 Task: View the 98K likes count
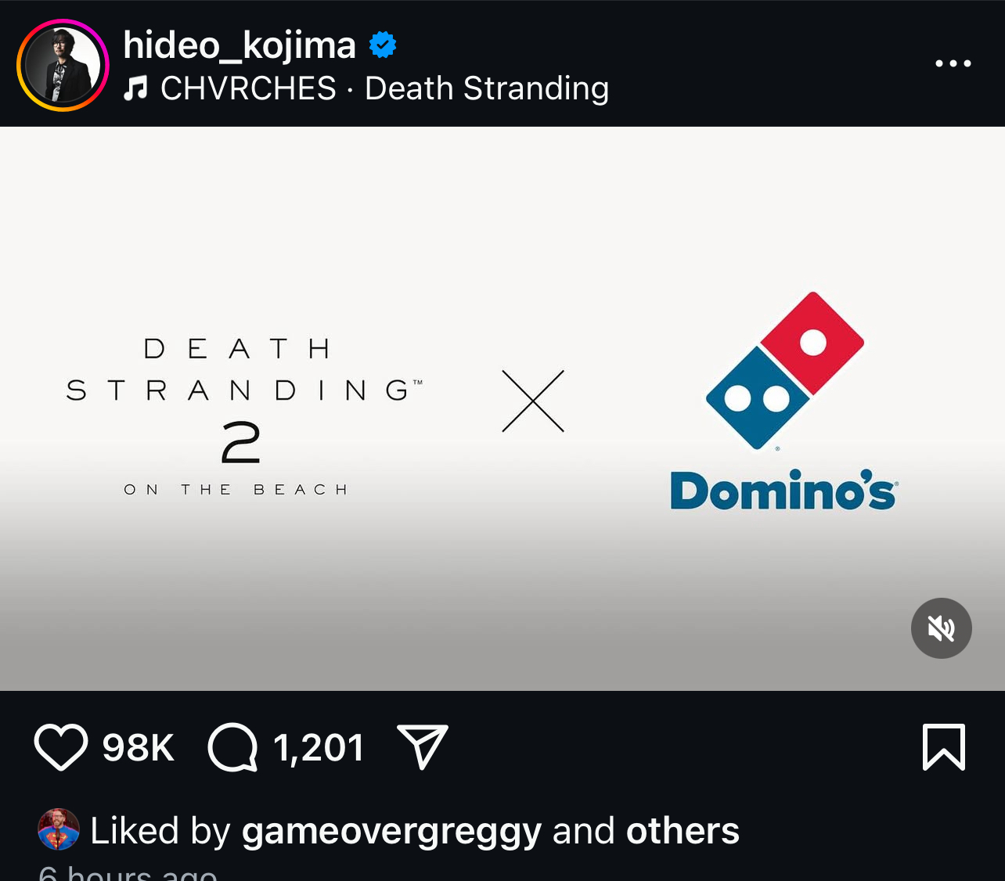tap(138, 747)
